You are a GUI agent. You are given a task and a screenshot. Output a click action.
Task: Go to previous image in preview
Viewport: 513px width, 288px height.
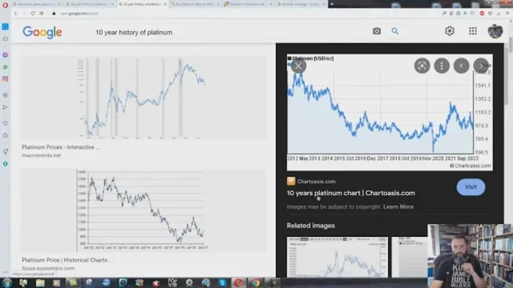point(461,66)
